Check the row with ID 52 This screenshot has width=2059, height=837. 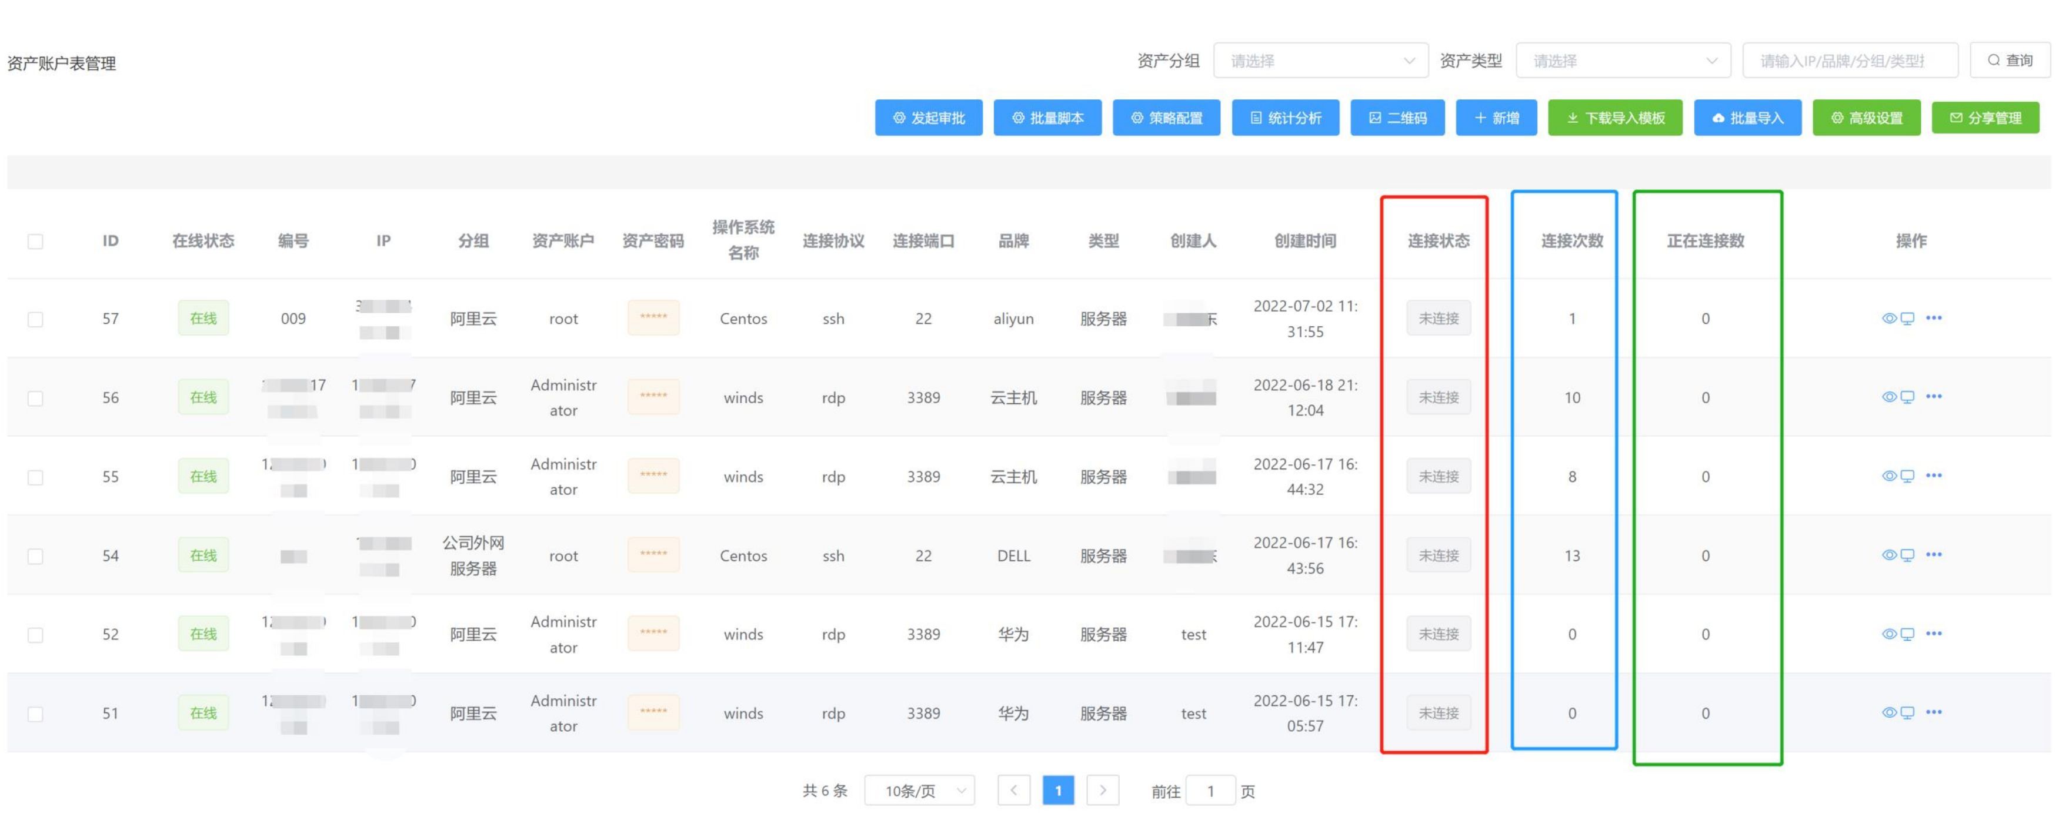35,635
